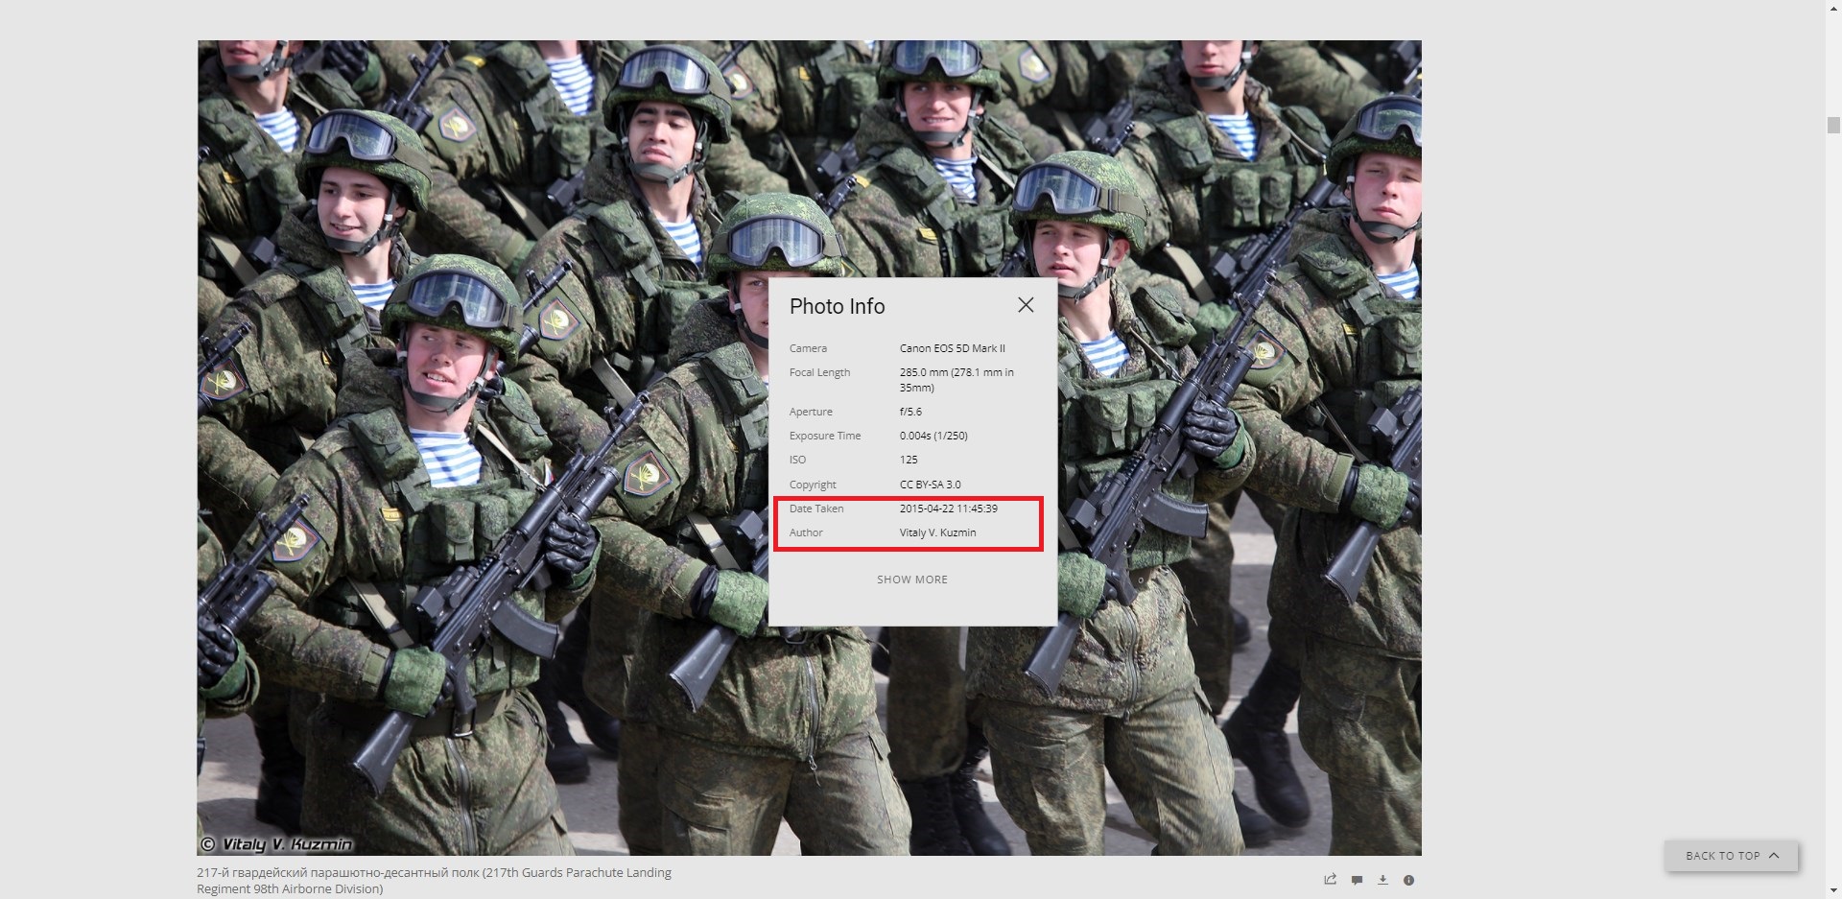Click the Exposure Time label
The image size is (1842, 899).
[825, 436]
